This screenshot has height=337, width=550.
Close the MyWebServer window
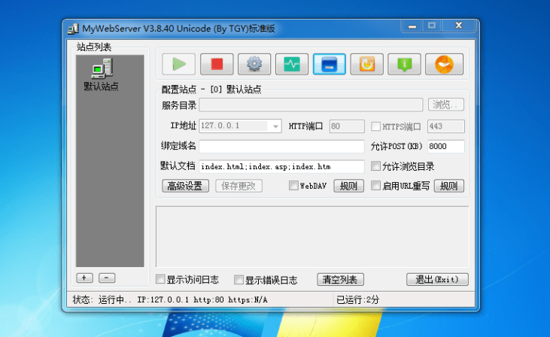point(458,26)
